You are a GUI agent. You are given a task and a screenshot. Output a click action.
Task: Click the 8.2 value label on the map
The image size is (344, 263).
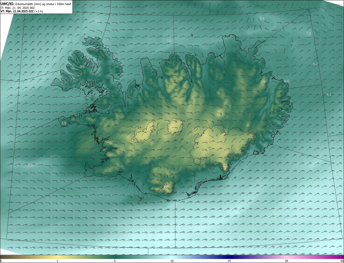point(97,21)
